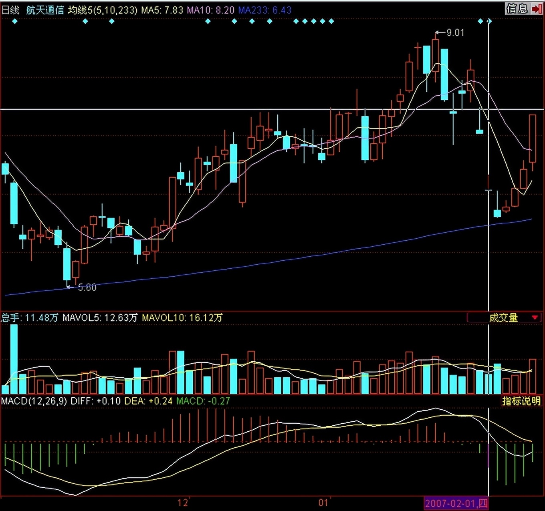Click the DIFF: +0.10 value
545x511 pixels.
point(95,401)
